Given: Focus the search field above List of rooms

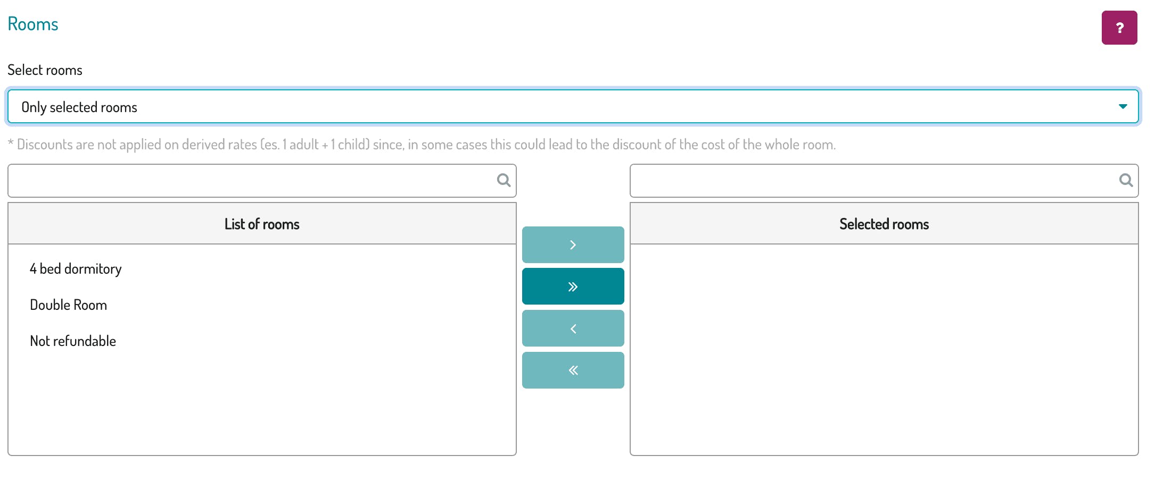Looking at the screenshot, I should coord(262,181).
